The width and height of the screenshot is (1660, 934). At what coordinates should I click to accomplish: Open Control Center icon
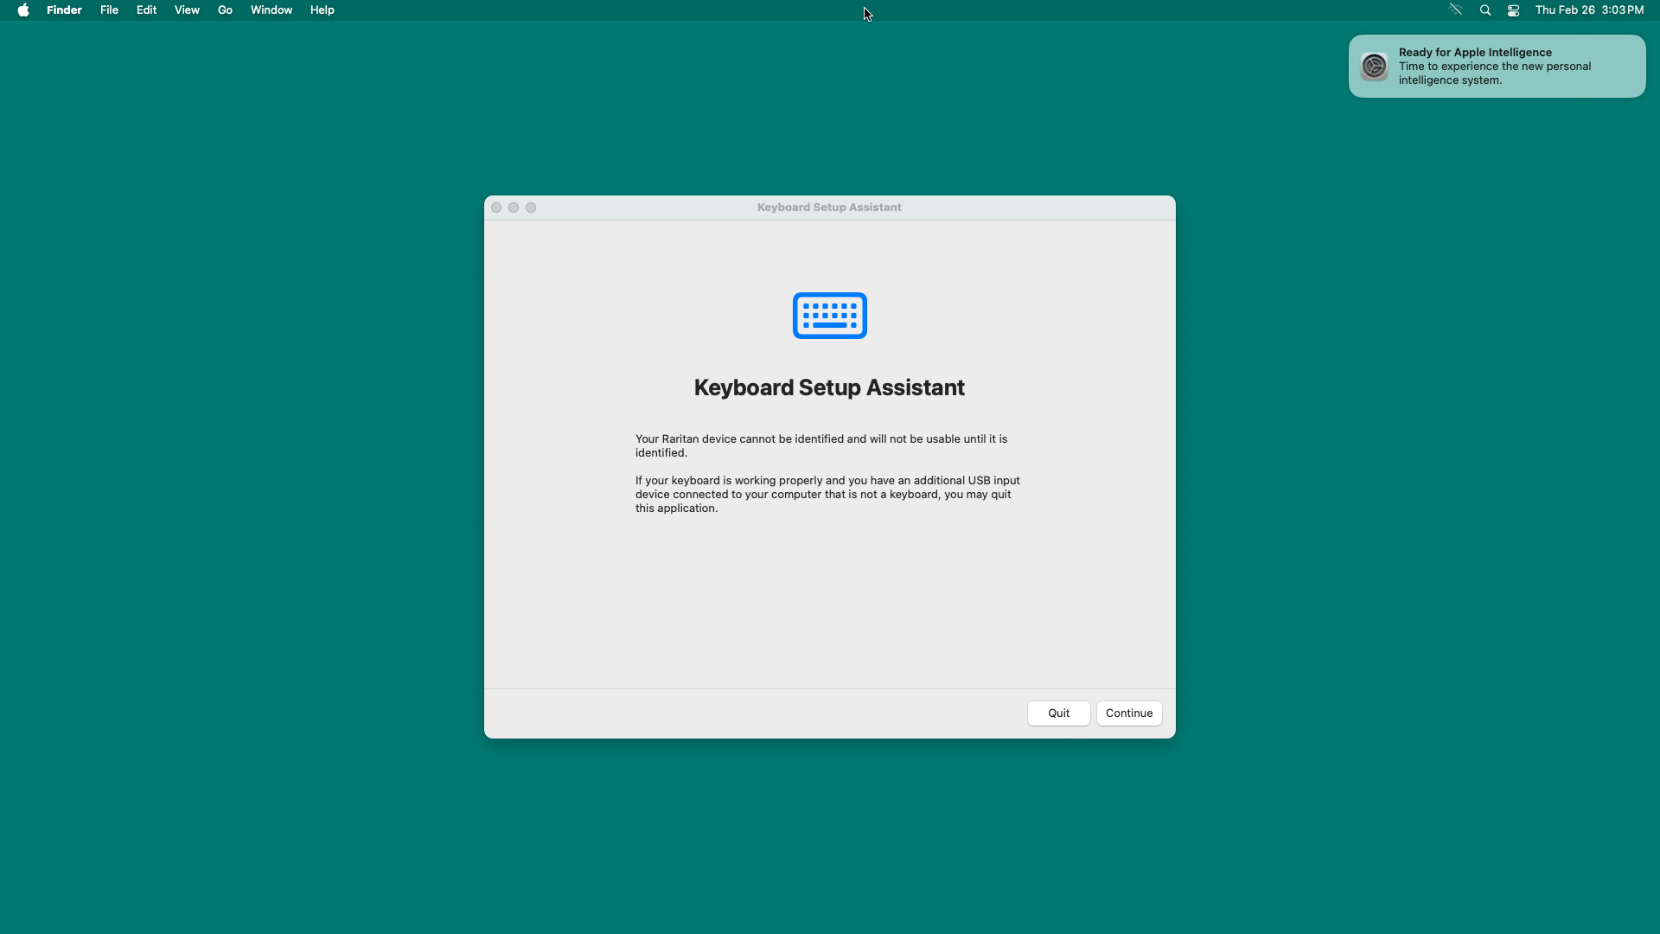click(x=1513, y=10)
